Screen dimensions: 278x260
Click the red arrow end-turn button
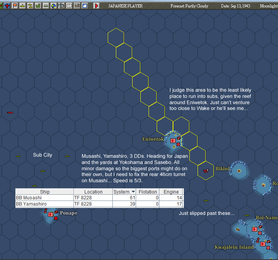96,6
